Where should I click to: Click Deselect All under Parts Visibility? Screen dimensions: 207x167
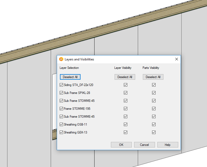[x=153, y=77]
